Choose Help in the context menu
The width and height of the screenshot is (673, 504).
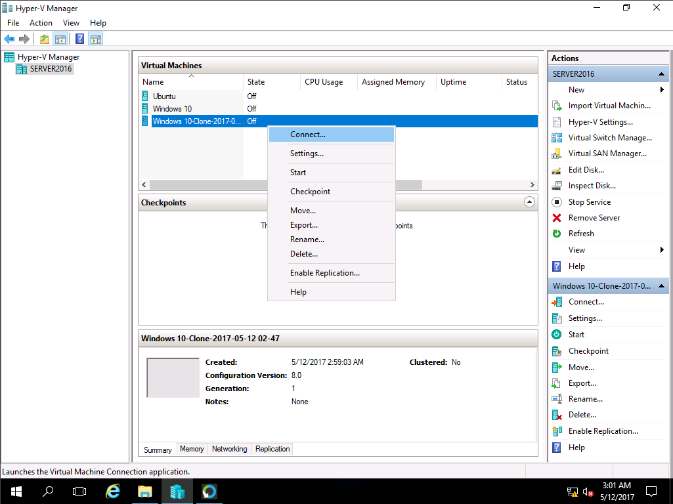coord(332,291)
